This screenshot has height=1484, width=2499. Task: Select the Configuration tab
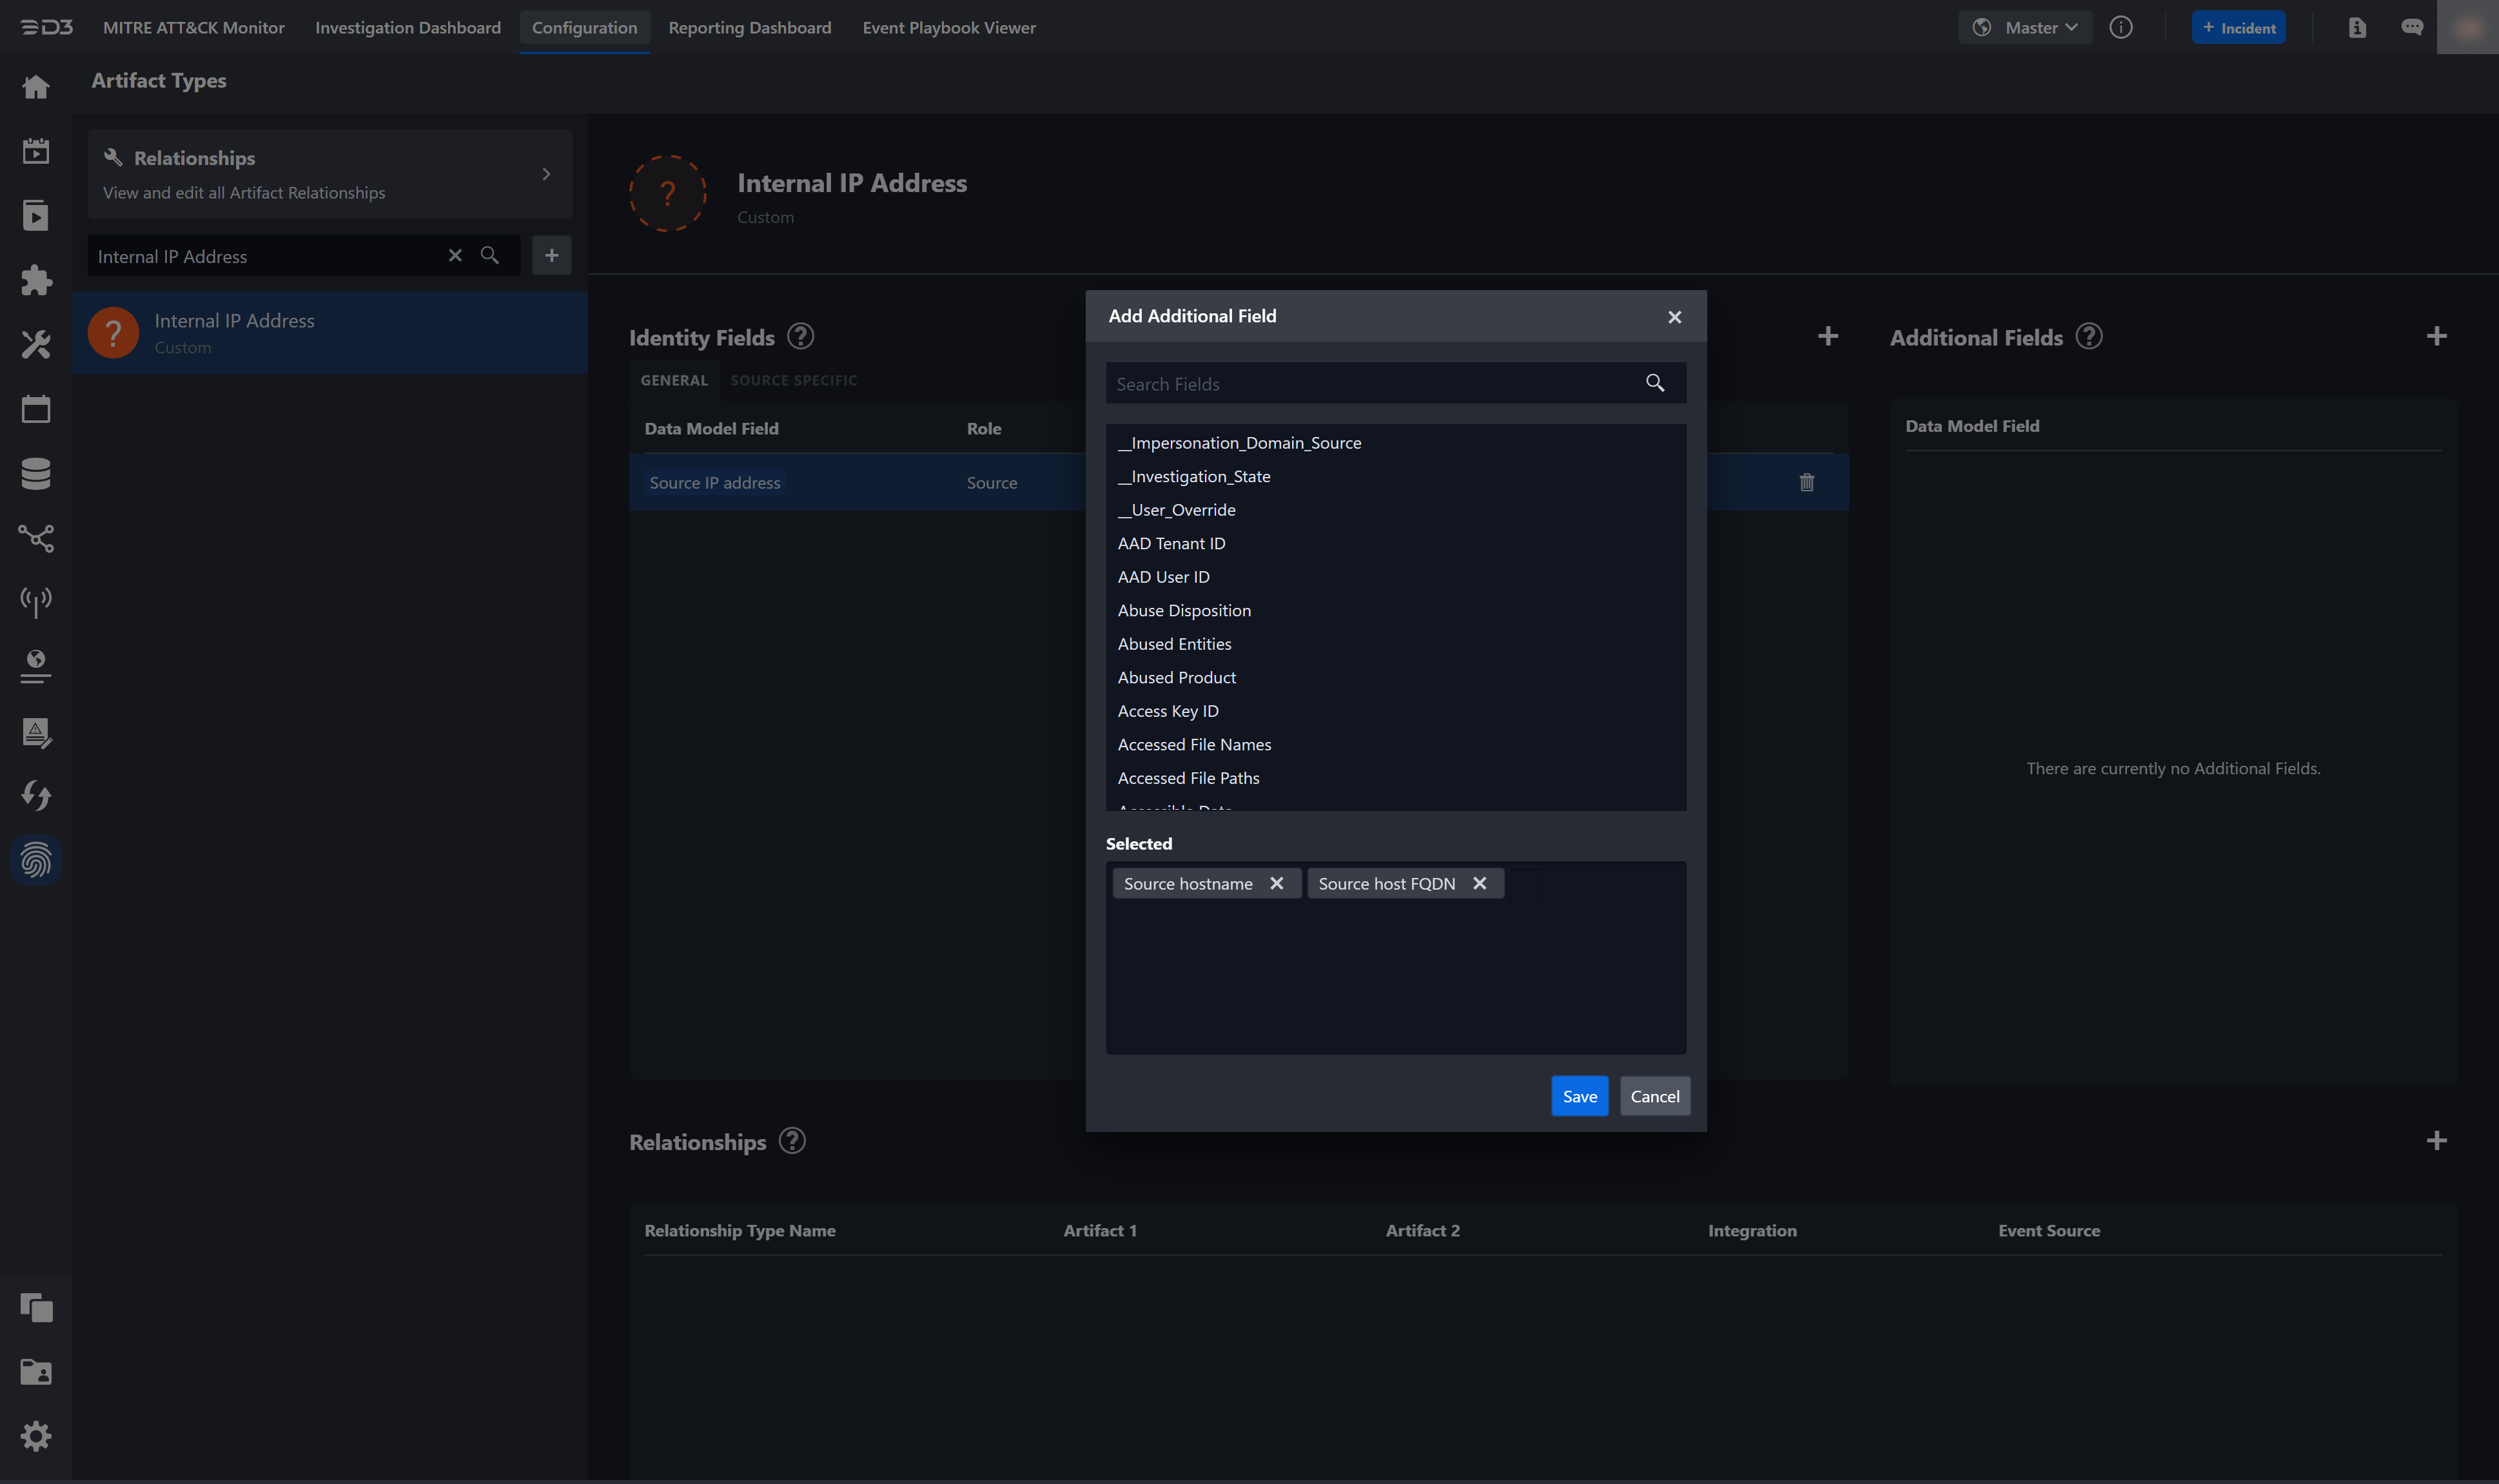pos(584,27)
